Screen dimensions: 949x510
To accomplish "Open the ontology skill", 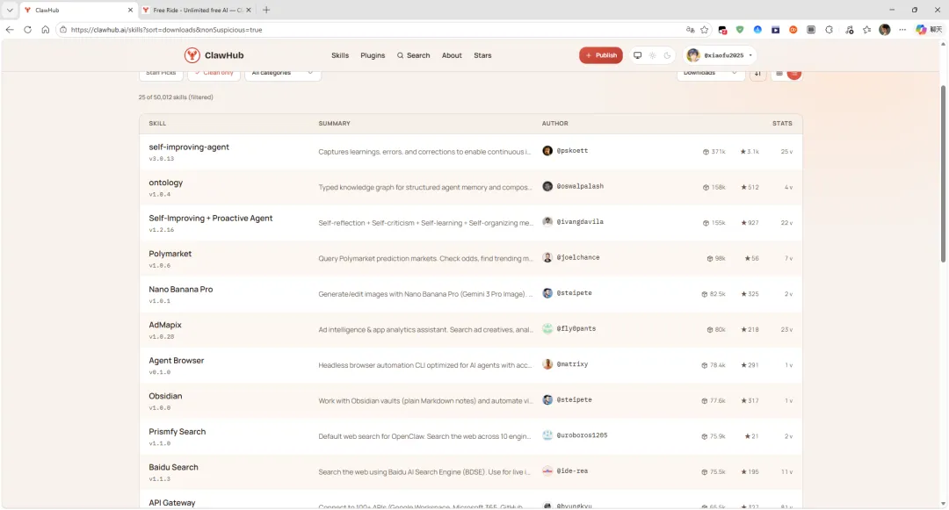I will coord(166,183).
